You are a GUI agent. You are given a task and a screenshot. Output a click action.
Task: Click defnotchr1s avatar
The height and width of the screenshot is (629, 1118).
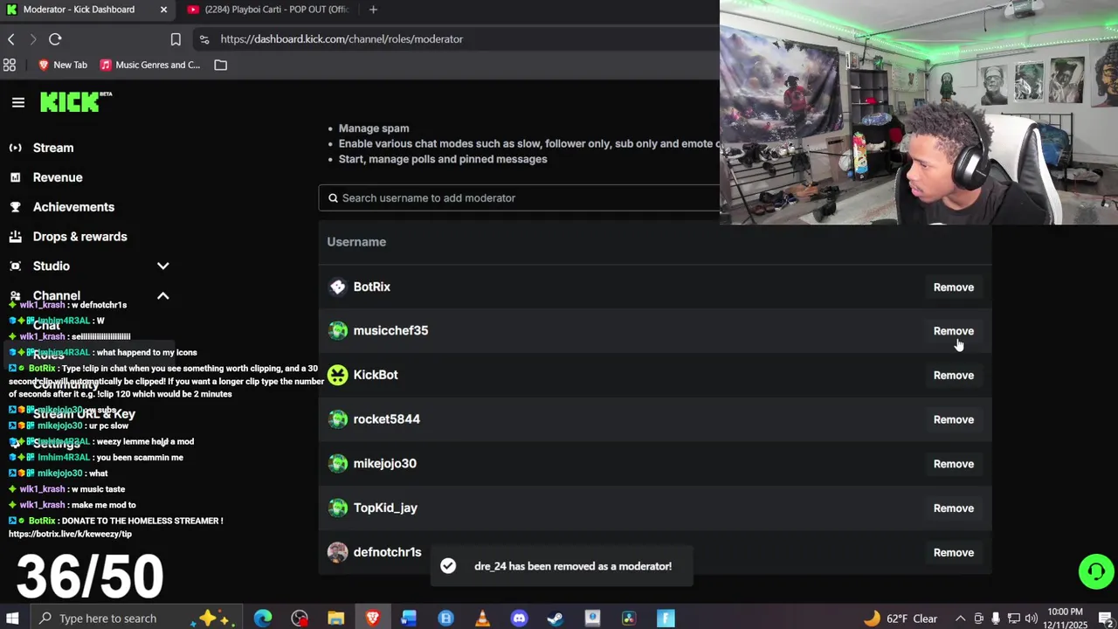(x=338, y=552)
